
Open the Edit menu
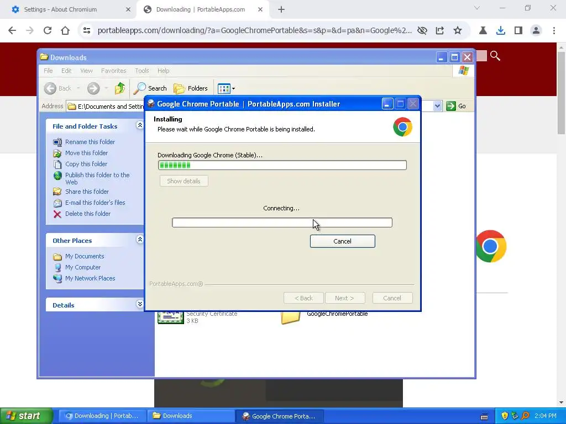(x=66, y=71)
